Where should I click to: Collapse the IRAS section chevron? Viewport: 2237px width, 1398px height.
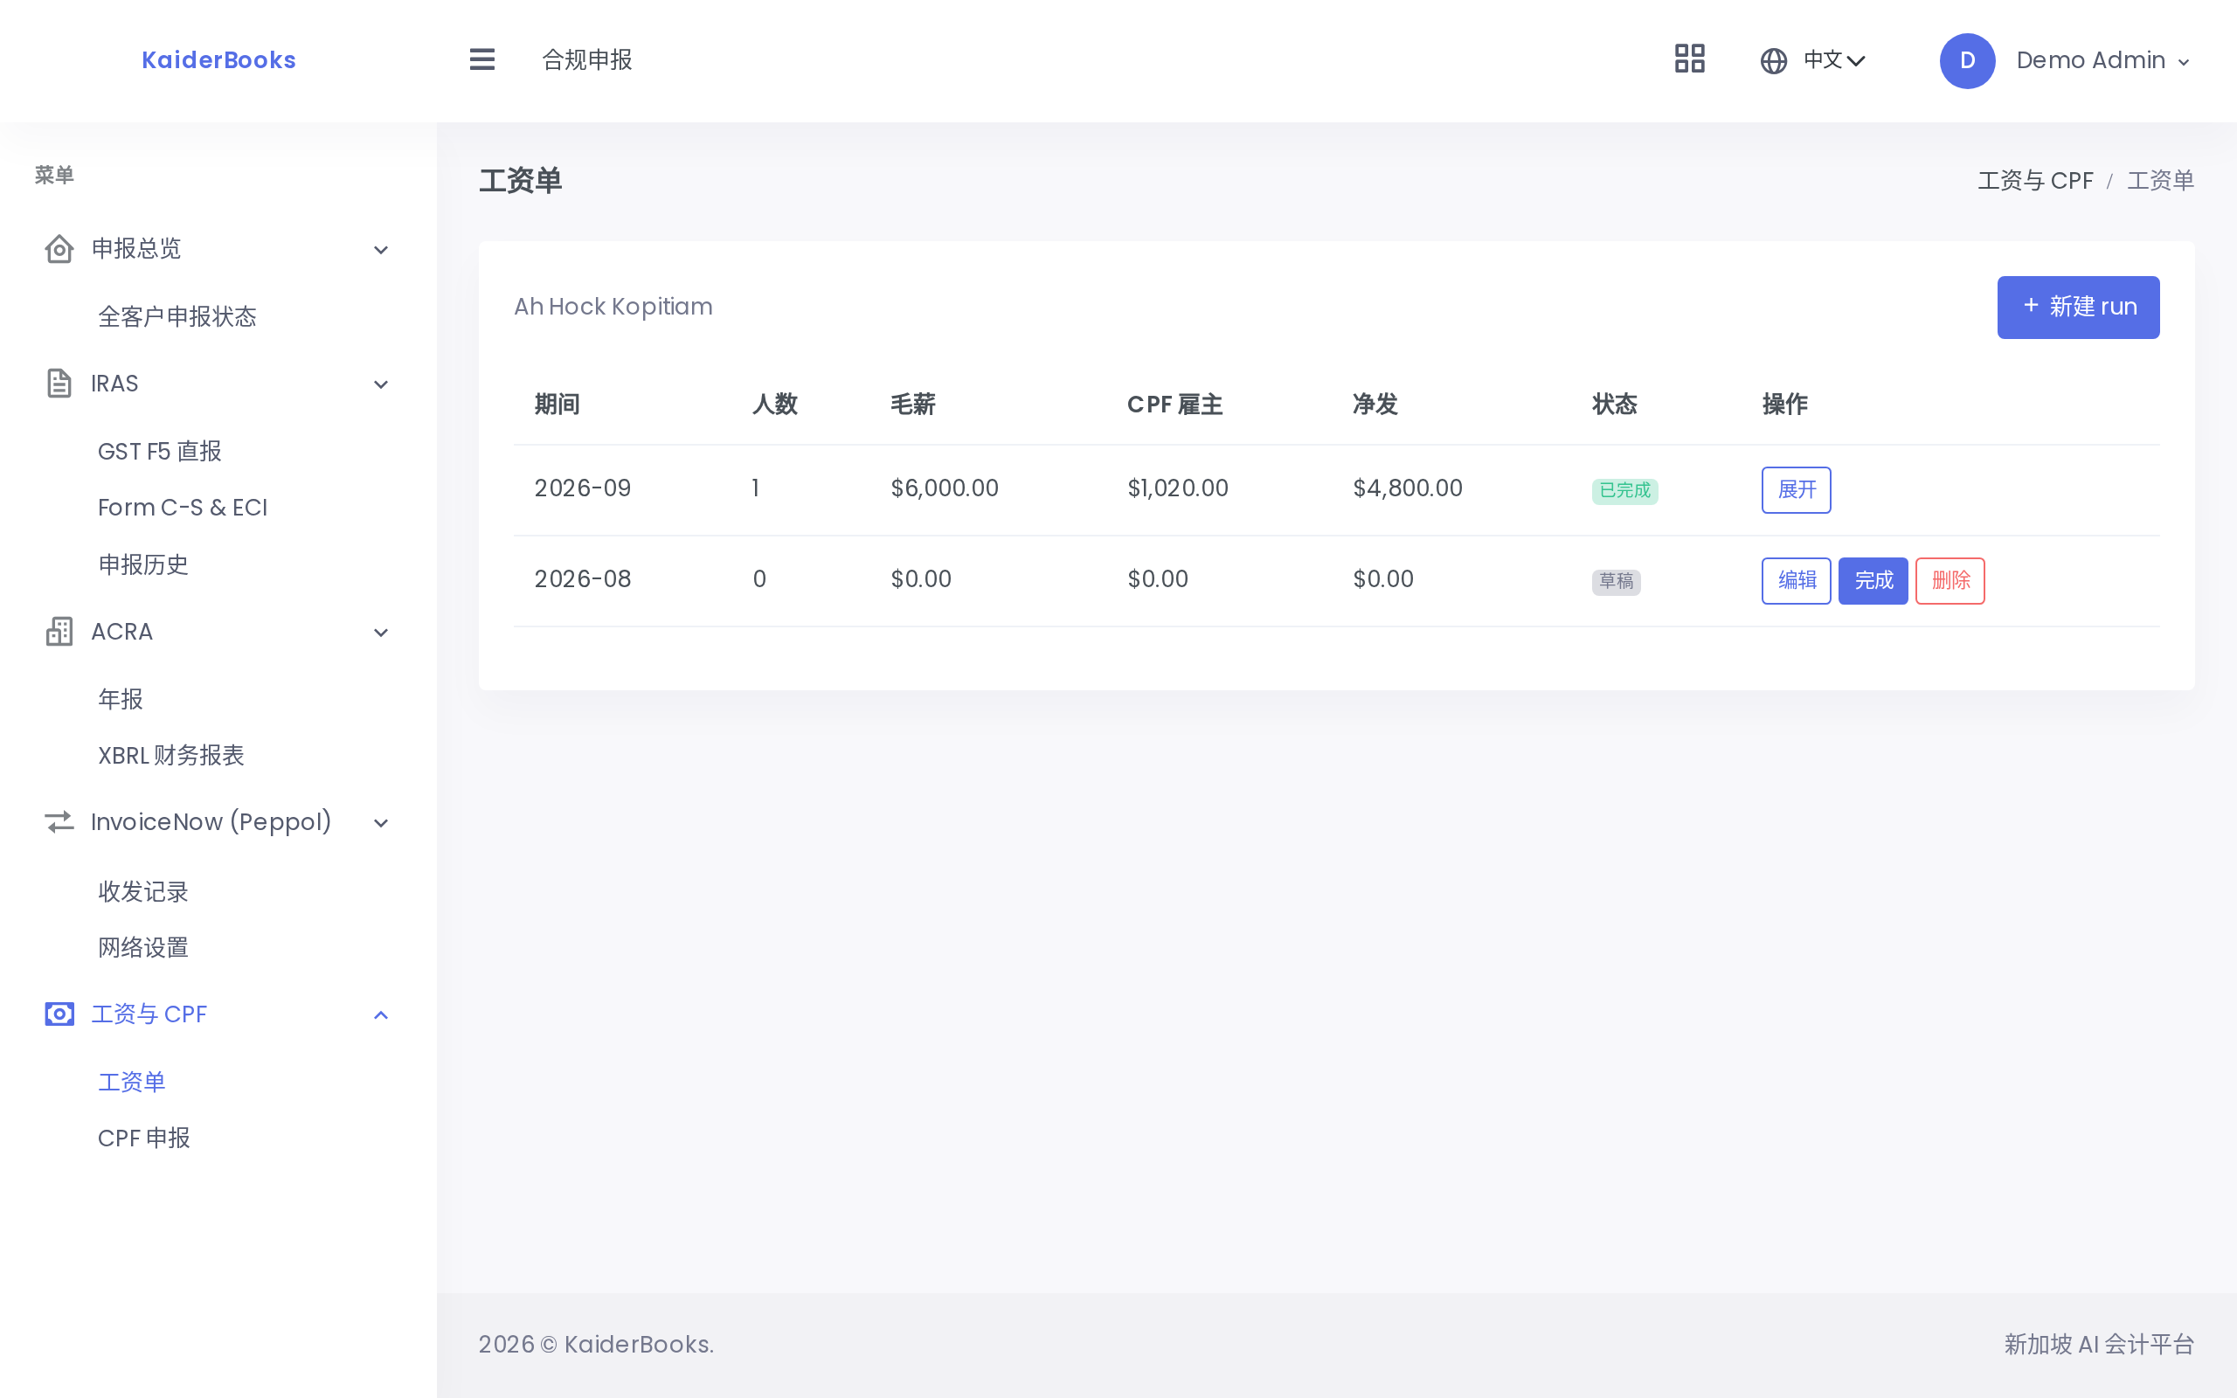click(x=381, y=384)
